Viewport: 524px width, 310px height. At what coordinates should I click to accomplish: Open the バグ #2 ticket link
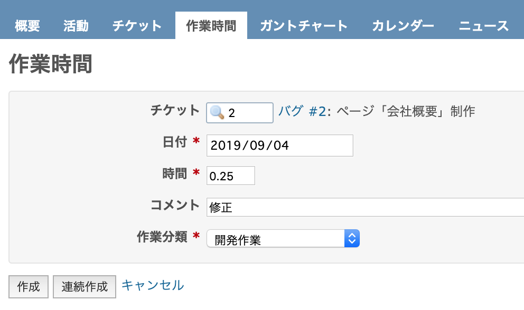point(302,111)
